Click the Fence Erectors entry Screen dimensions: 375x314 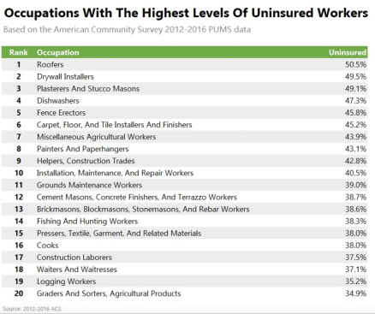[x=61, y=113]
